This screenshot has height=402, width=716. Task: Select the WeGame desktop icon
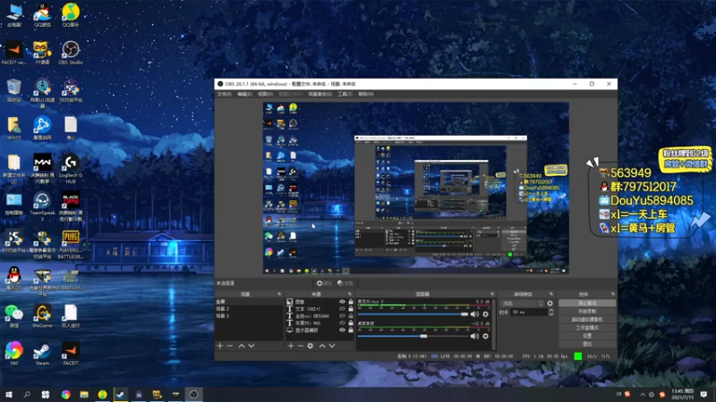42,316
